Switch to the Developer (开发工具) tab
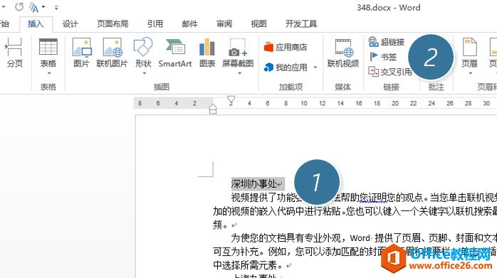The height and width of the screenshot is (278, 497). click(300, 23)
